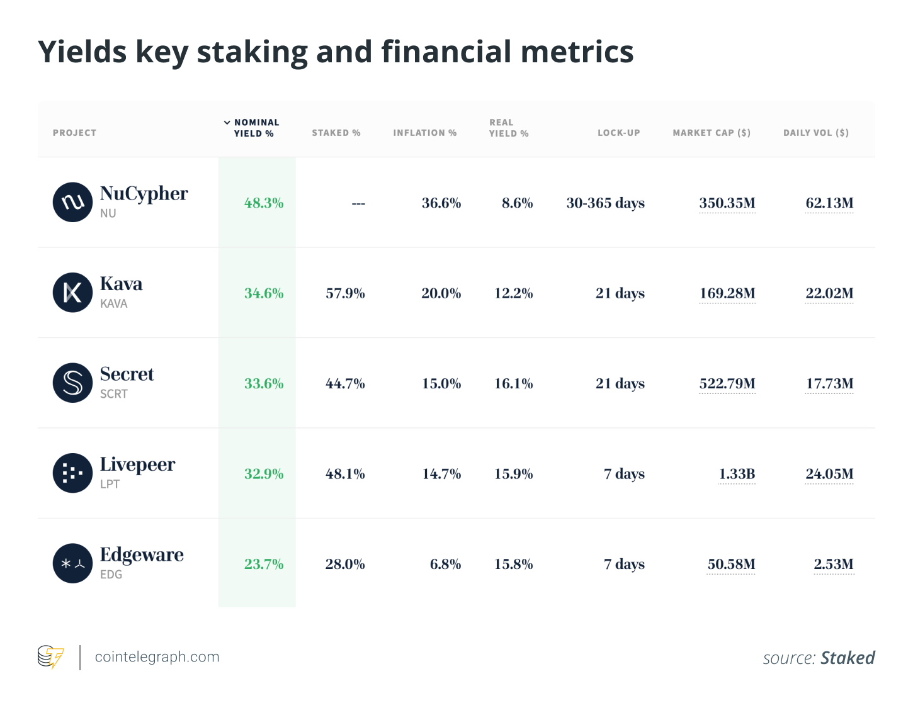The height and width of the screenshot is (708, 913).
Task: Click the Secret network logo icon
Action: (72, 383)
